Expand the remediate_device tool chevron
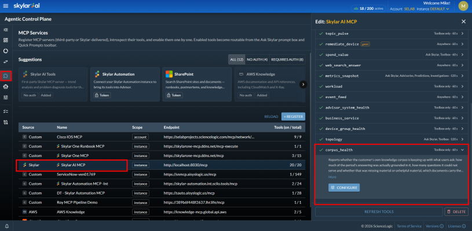The height and width of the screenshot is (231, 472). tap(462, 44)
